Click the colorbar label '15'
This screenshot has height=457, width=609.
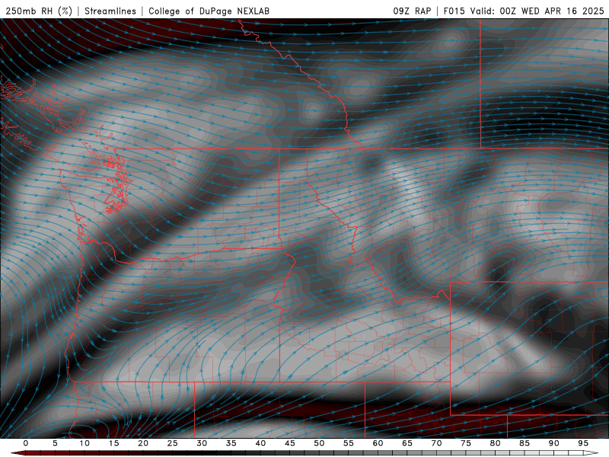pos(113,443)
